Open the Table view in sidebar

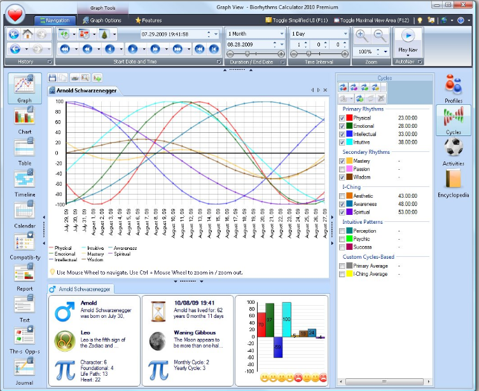click(24, 151)
